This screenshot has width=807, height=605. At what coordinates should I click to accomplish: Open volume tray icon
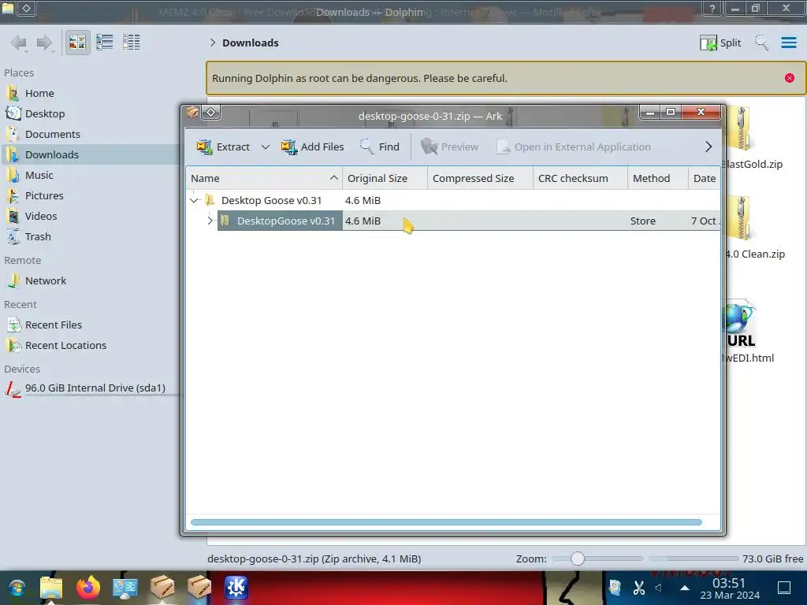pos(659,588)
